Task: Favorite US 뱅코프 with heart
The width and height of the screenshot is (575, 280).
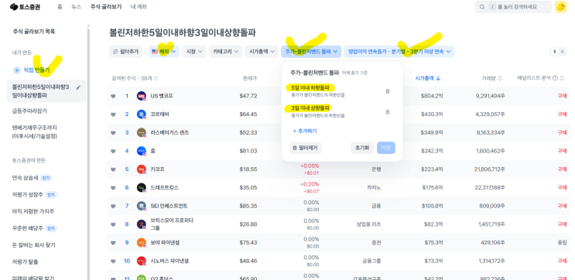Action: [x=113, y=96]
